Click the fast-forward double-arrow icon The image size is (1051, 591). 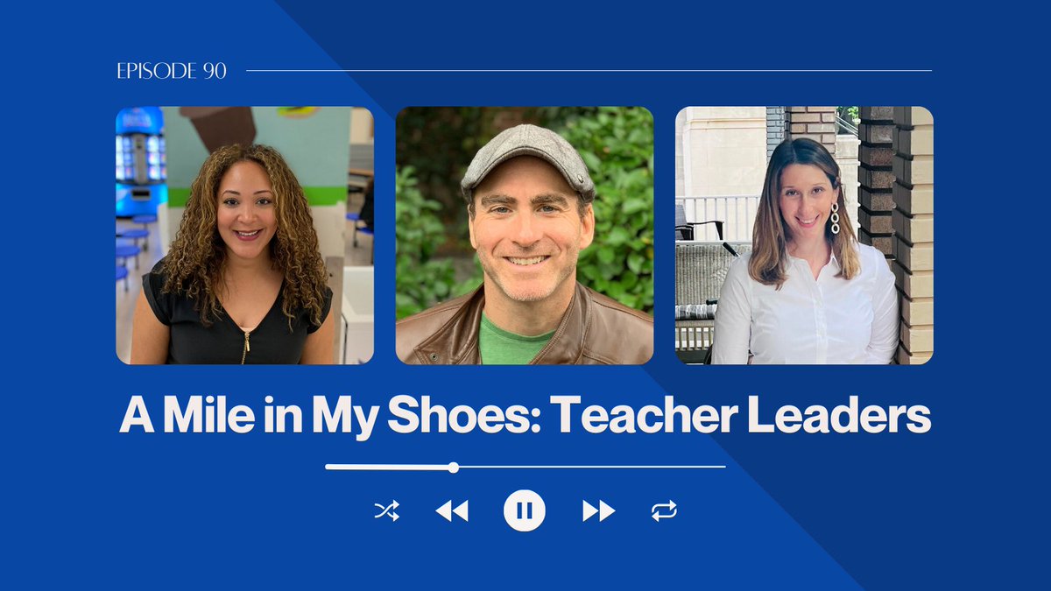598,510
